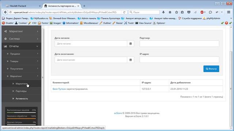Expand the Продажи reports submenu
The image size is (234, 131).
click(x=21, y=54)
